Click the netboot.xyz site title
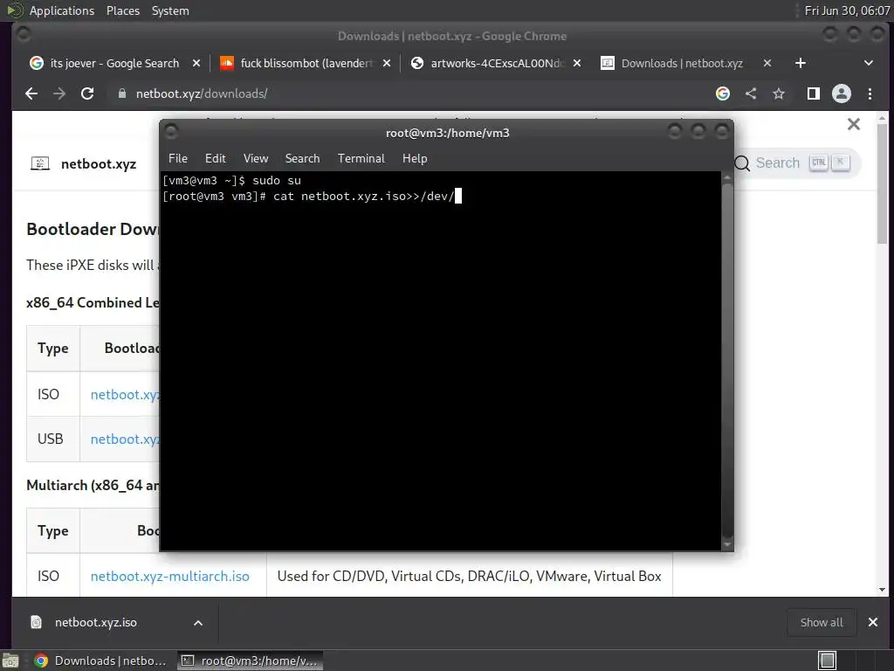 [x=99, y=163]
